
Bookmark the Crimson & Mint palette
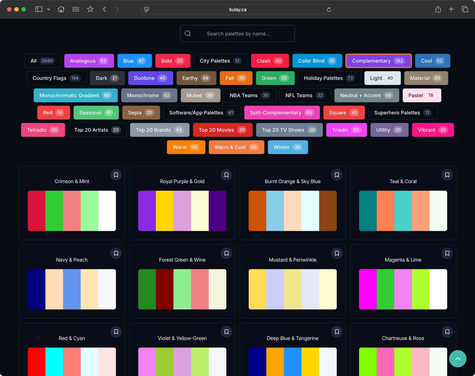[116, 175]
